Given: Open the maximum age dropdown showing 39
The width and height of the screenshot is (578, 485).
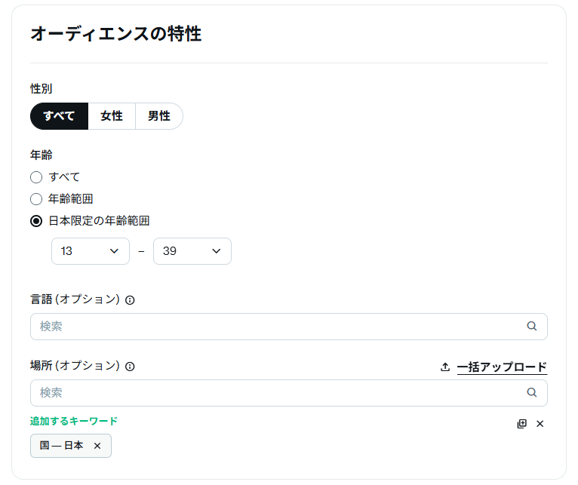Looking at the screenshot, I should click(192, 251).
